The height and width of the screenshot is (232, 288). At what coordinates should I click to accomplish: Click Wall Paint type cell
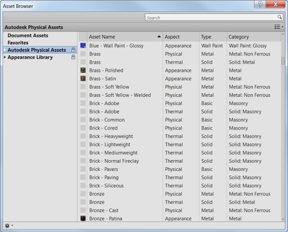[x=212, y=46]
